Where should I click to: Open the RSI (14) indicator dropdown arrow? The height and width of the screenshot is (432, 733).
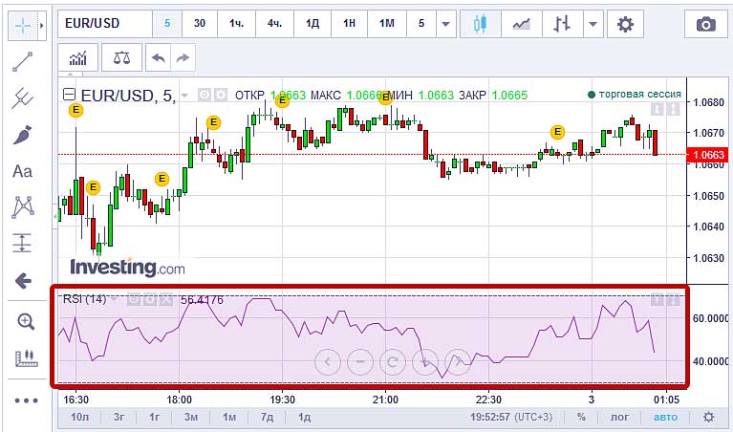click(114, 299)
